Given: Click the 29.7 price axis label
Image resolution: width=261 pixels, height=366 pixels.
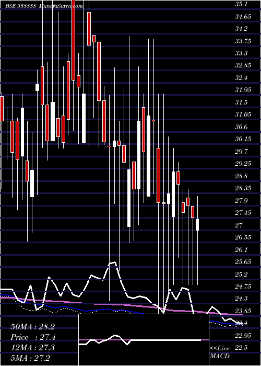Looking at the screenshot, I should coord(242,152).
